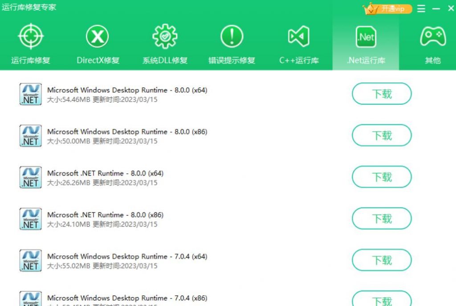Click the 大小:50.00MB size line
This screenshot has width=456, height=306.
click(x=102, y=141)
